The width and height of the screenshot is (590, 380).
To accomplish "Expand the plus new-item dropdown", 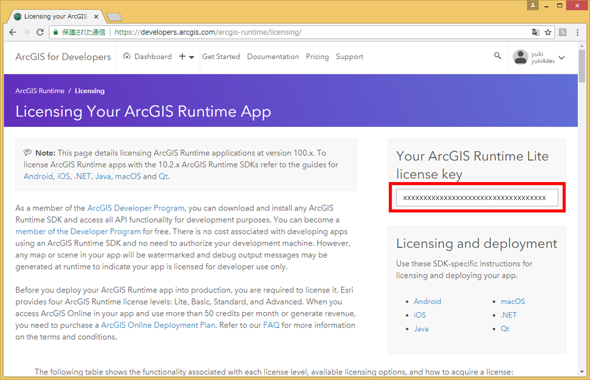I will click(187, 56).
